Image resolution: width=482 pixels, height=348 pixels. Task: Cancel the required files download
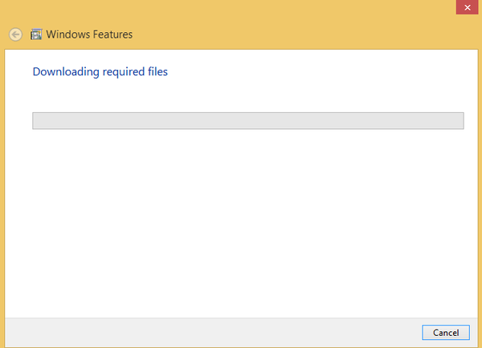tap(446, 332)
